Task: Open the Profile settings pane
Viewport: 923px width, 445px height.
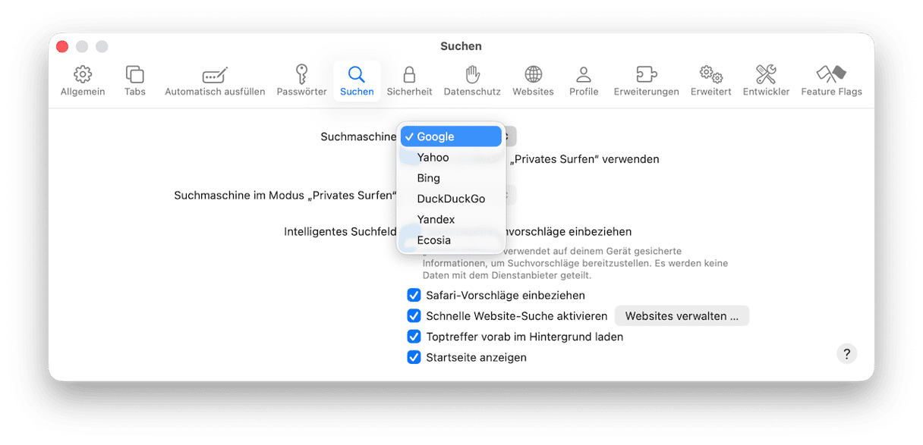Action: coord(584,81)
